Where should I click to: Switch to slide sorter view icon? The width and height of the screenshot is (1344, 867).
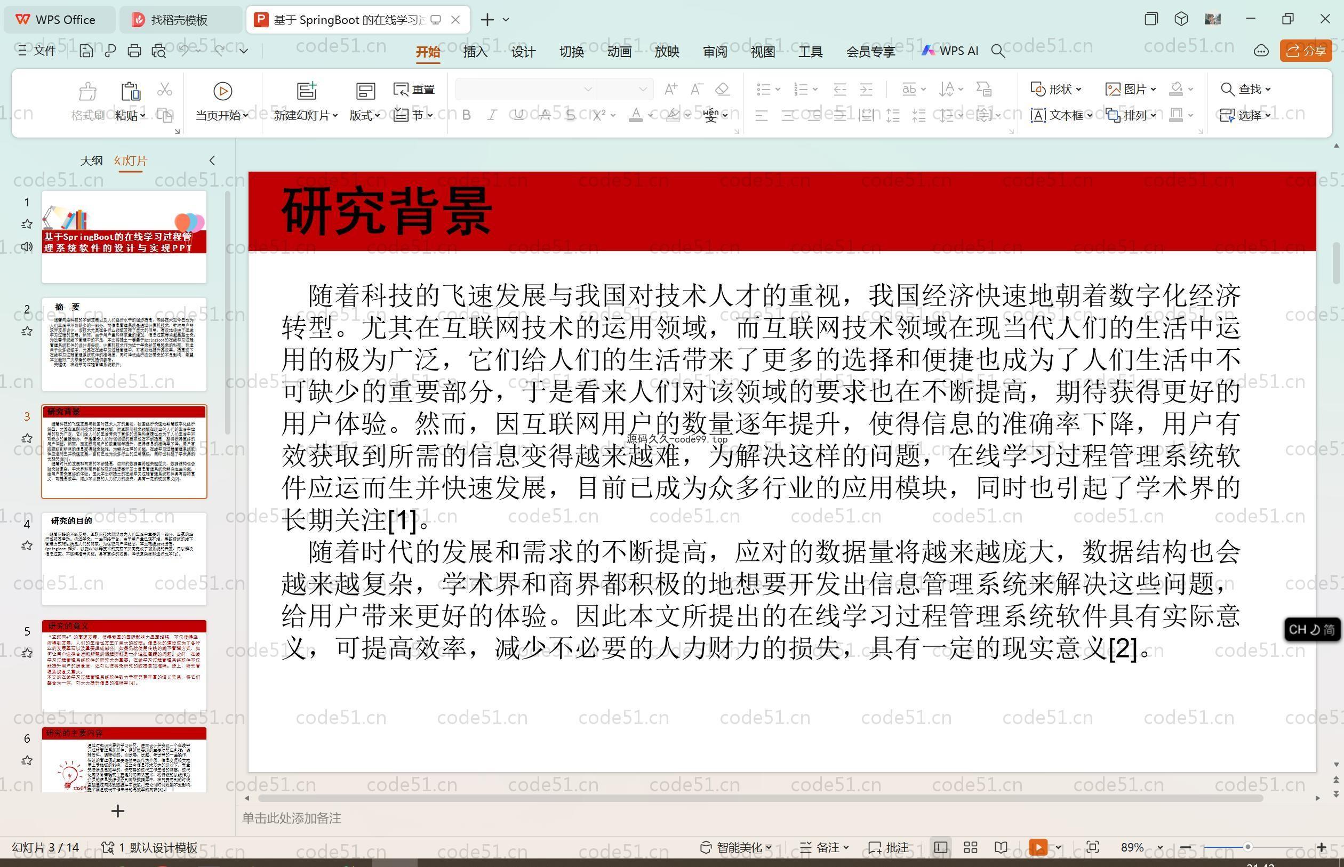click(971, 847)
